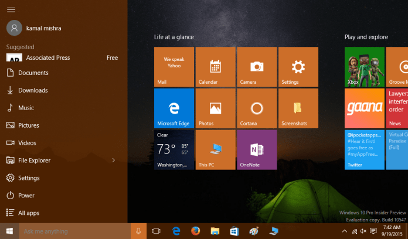
Task: Open Task View from the taskbar
Action: [156, 231]
